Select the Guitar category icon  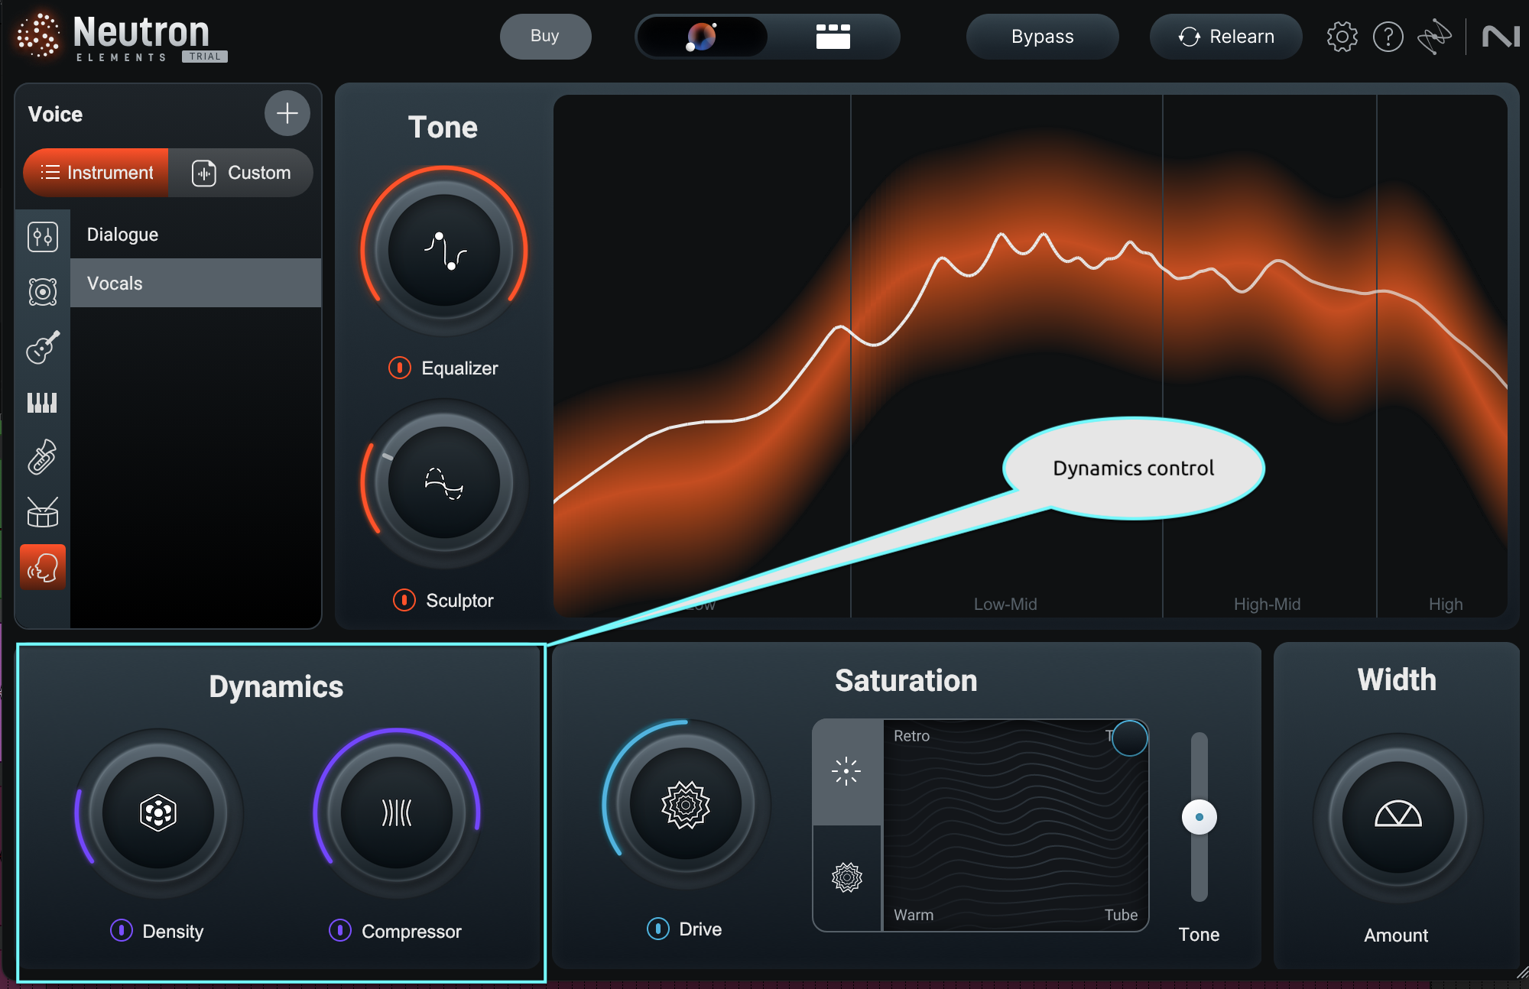(43, 347)
